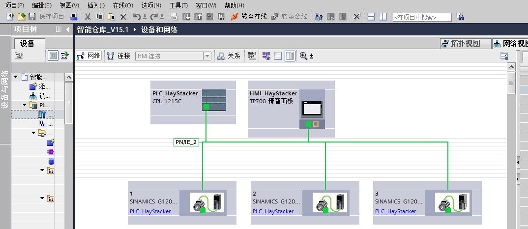Viewport: 528px width, 229px height.
Task: Start simulation icon in toolbar
Action: coord(209,17)
